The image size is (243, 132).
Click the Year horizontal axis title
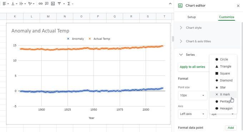click(x=91, y=118)
